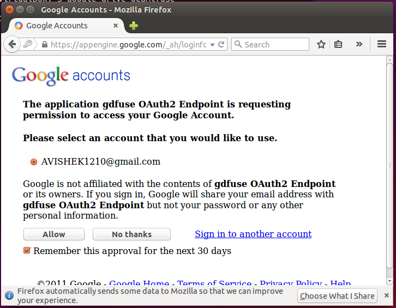Select the AVISHEK1210@gmail.com account radio

34,162
